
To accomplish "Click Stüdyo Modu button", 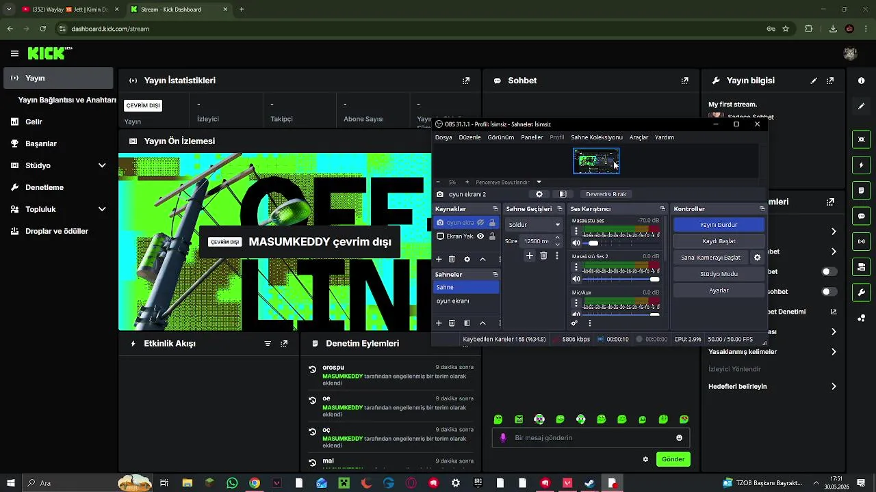I will (719, 274).
